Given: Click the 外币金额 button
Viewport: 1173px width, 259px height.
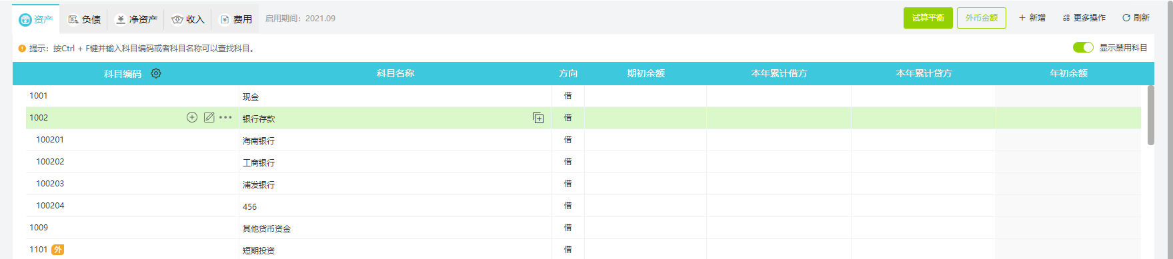Looking at the screenshot, I should click(x=981, y=18).
